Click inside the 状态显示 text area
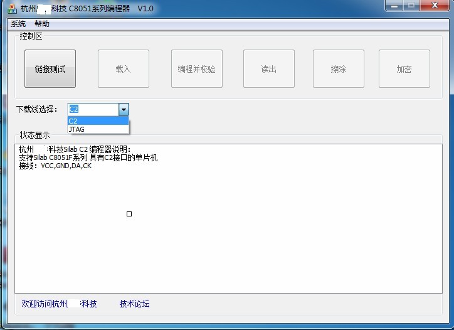This screenshot has height=330, width=454. click(x=251, y=238)
